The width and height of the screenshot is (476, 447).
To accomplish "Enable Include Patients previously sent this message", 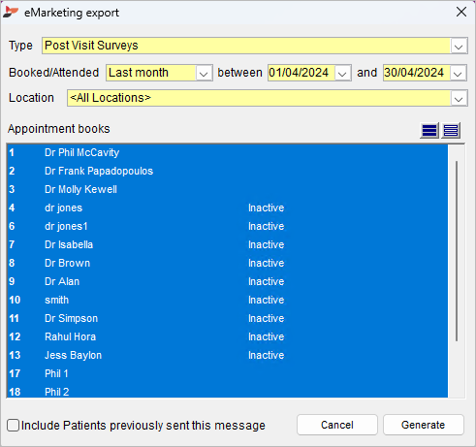I will (x=14, y=425).
